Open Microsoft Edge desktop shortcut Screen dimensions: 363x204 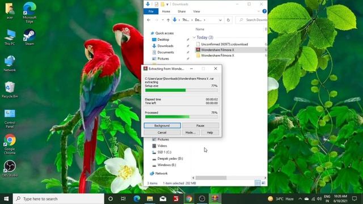pyautogui.click(x=29, y=12)
